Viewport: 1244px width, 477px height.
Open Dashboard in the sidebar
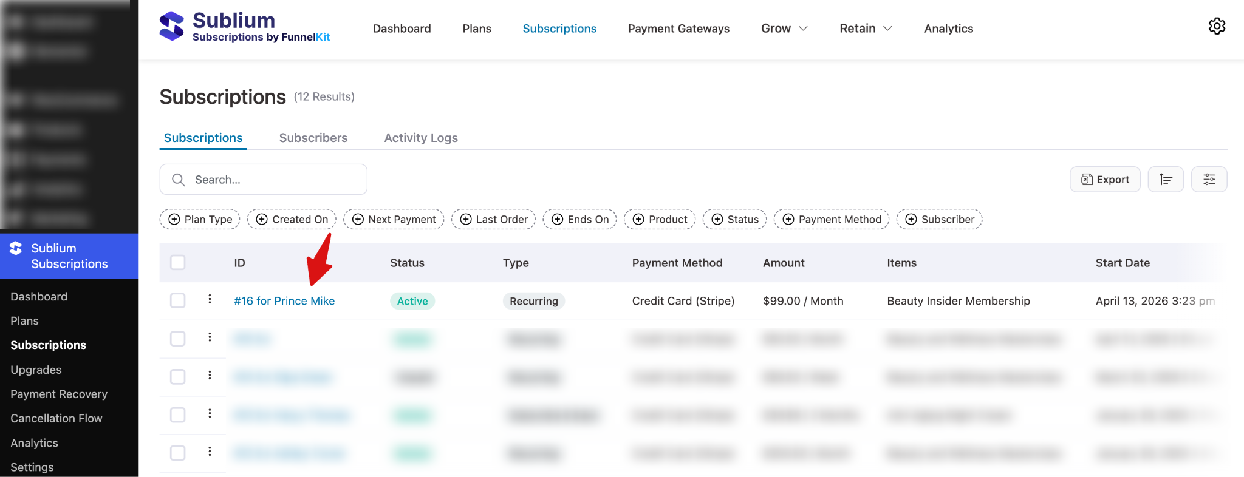click(x=39, y=296)
